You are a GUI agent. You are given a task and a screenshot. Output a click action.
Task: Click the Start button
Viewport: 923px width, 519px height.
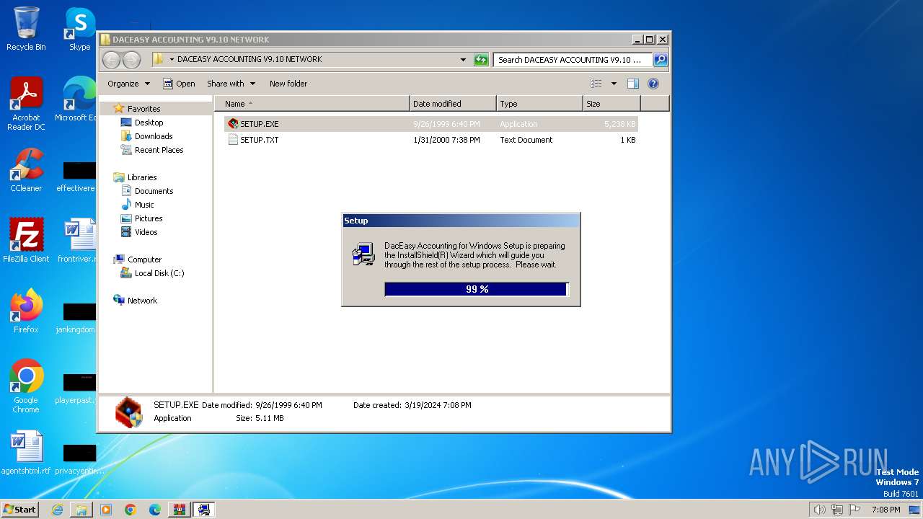click(x=19, y=510)
